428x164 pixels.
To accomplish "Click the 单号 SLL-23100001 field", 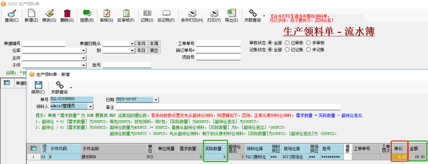I will (72, 99).
